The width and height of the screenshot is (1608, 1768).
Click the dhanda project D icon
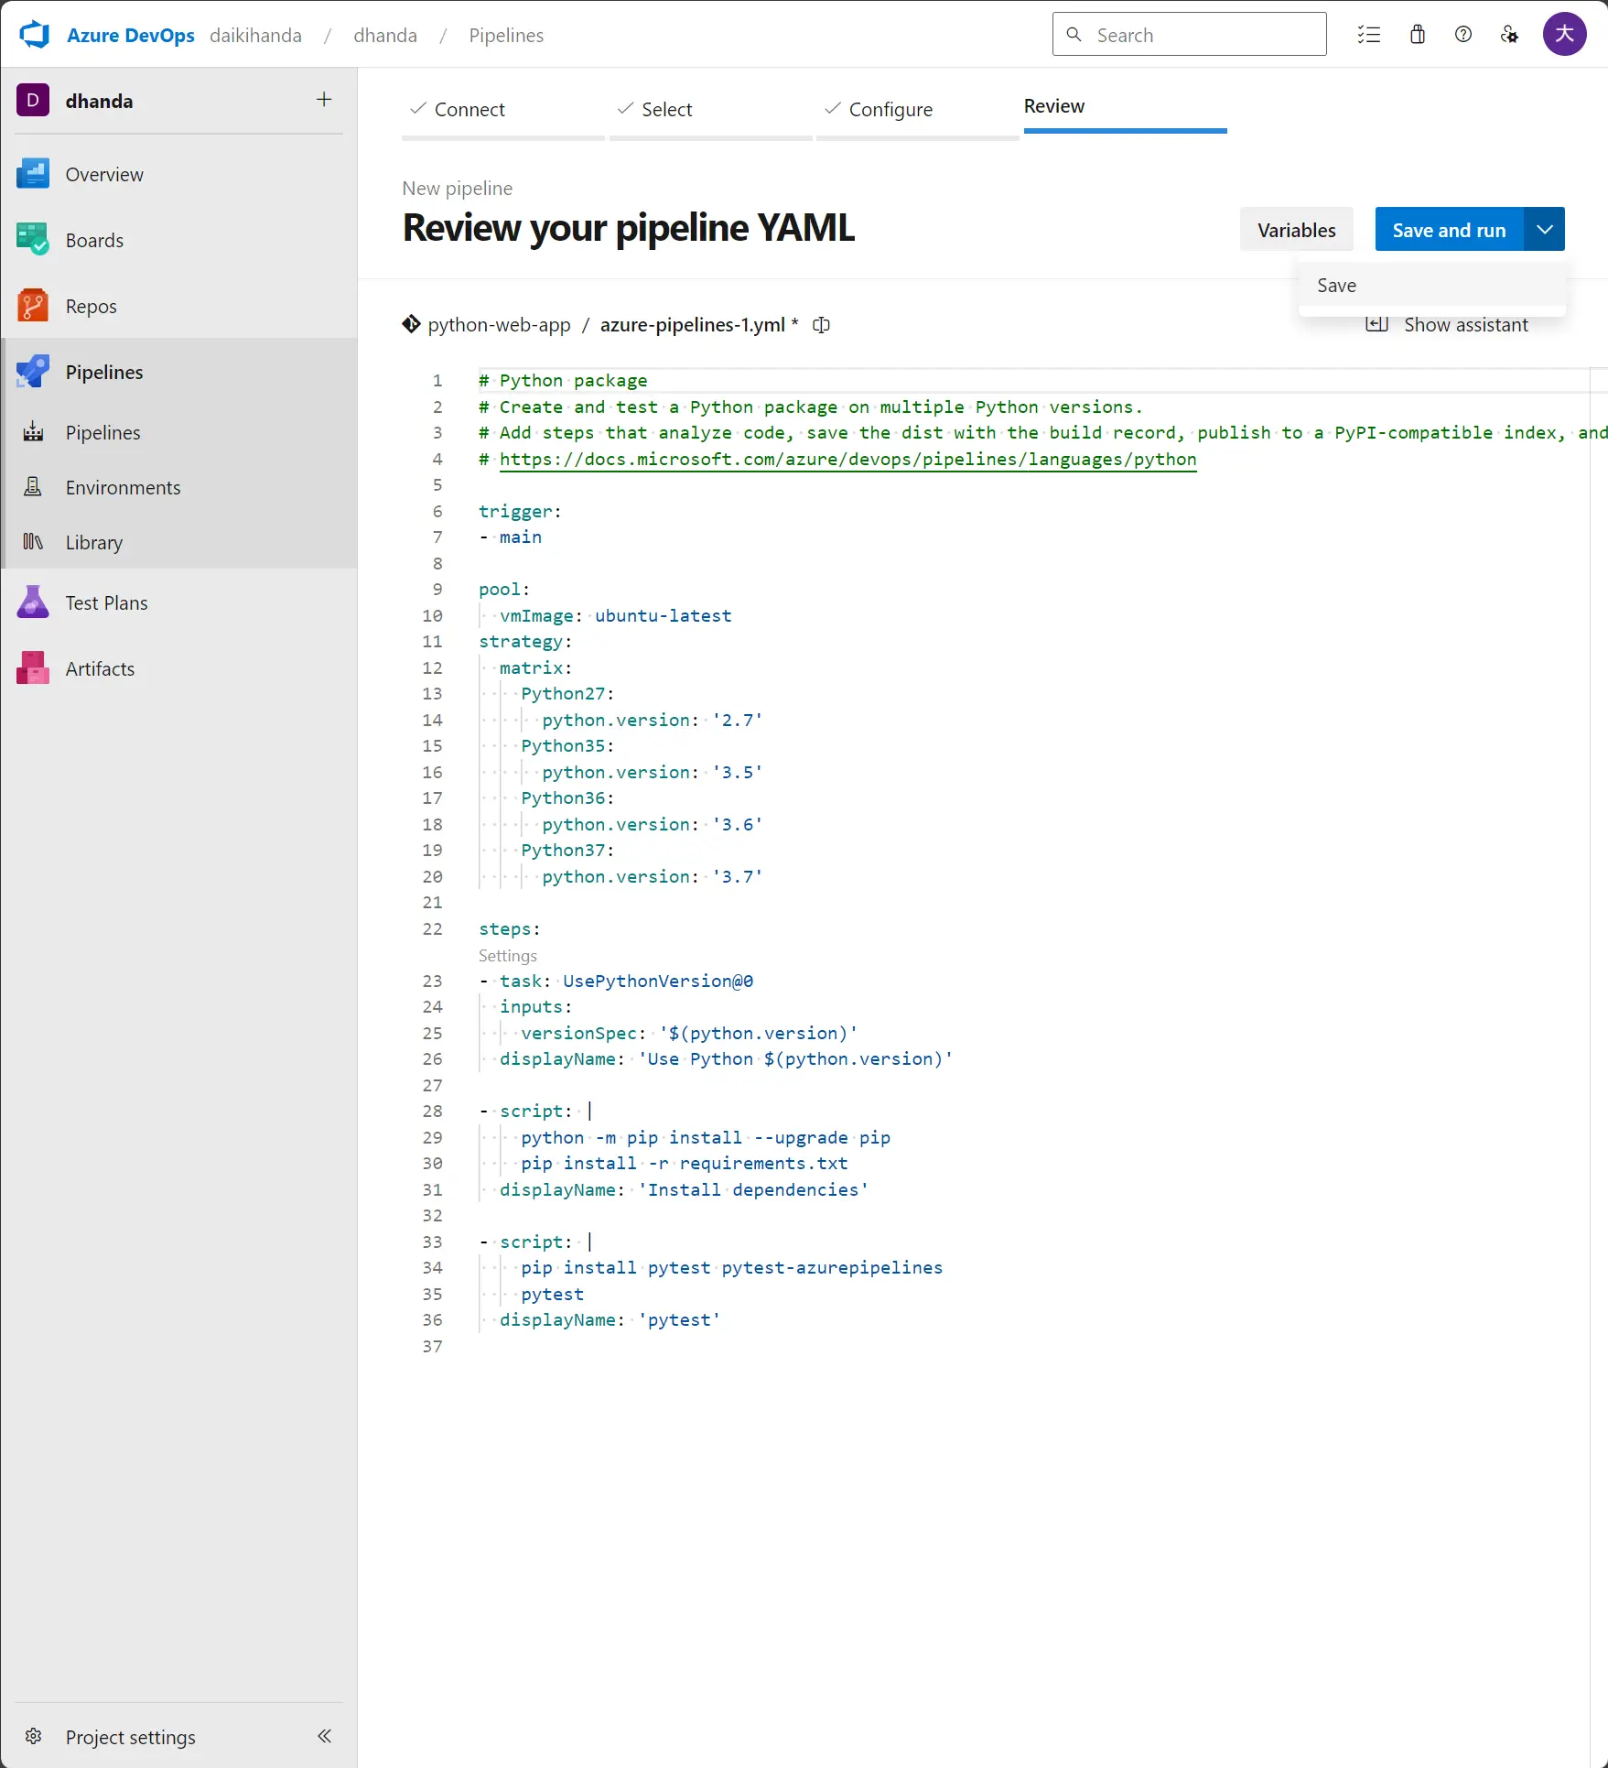pos(33,101)
